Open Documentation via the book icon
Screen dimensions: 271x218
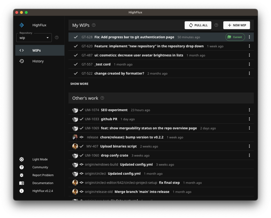coord(21,183)
